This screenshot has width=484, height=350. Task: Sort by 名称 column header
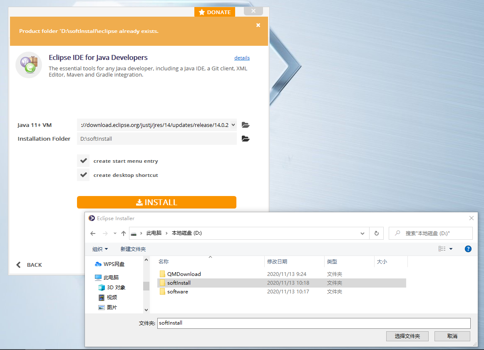pyautogui.click(x=211, y=262)
